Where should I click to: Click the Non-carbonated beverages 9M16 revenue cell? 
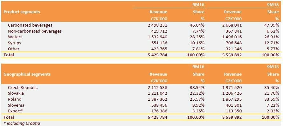[159, 31]
